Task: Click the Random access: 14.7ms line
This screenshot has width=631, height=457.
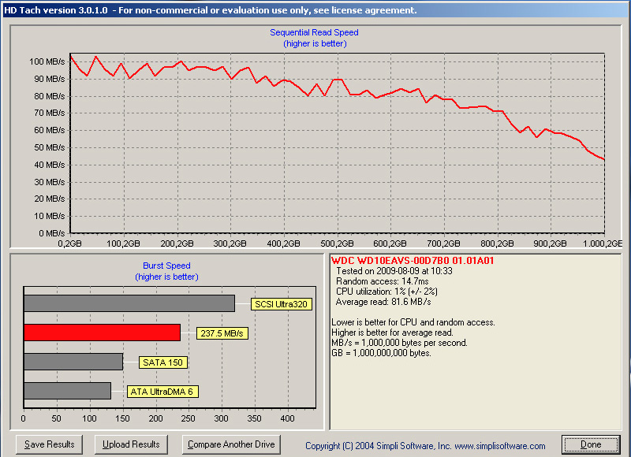Action: (x=383, y=281)
